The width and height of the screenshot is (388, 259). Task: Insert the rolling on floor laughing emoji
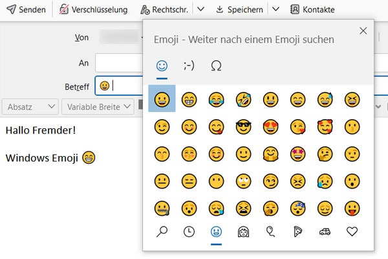pos(244,100)
